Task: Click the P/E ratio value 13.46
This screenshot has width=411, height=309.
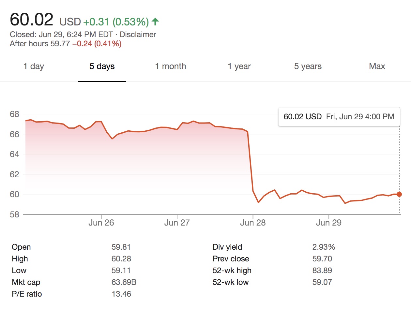Action: point(121,294)
